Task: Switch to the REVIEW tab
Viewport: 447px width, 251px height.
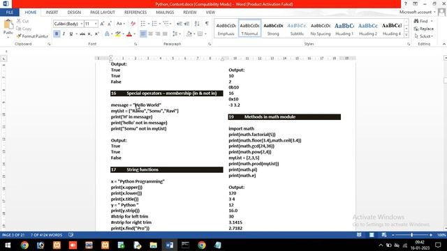Action: pos(190,13)
